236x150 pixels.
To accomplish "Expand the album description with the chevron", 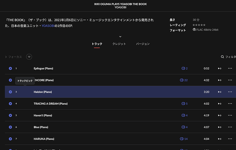I will pyautogui.click(x=120, y=37).
